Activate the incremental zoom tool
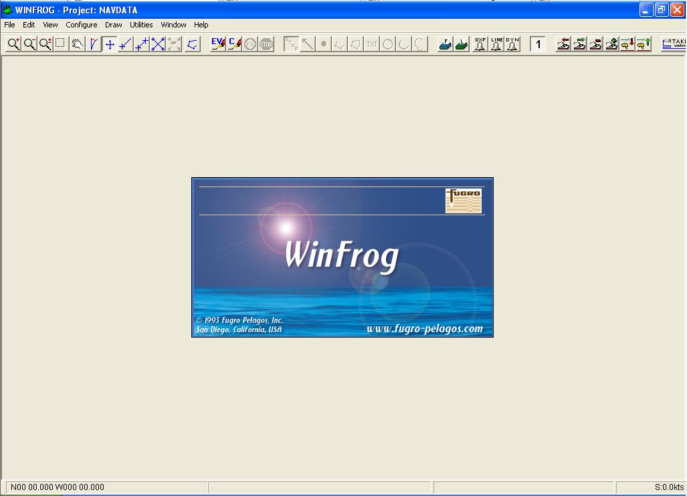This screenshot has width=687, height=496. pyautogui.click(x=45, y=43)
